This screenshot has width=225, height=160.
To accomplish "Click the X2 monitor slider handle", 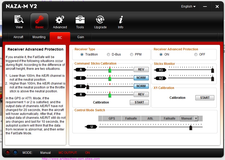I will tap(213, 79).
